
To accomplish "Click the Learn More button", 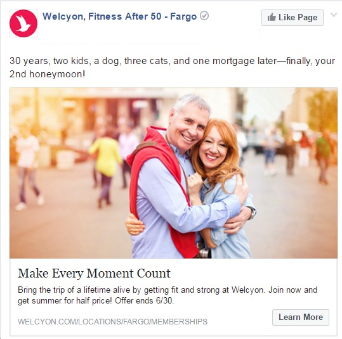I will [x=301, y=317].
